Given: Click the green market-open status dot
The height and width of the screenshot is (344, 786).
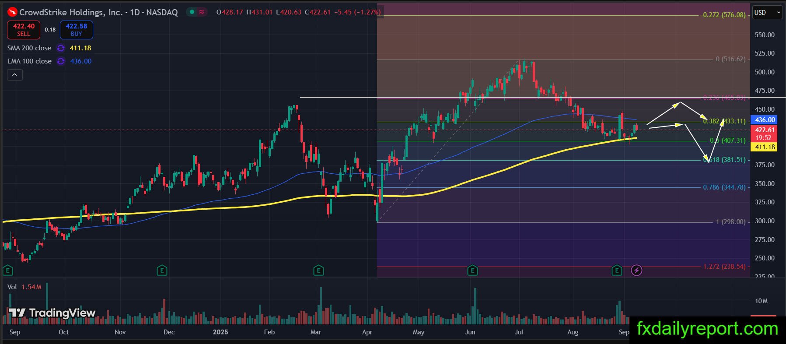Looking at the screenshot, I should [192, 12].
